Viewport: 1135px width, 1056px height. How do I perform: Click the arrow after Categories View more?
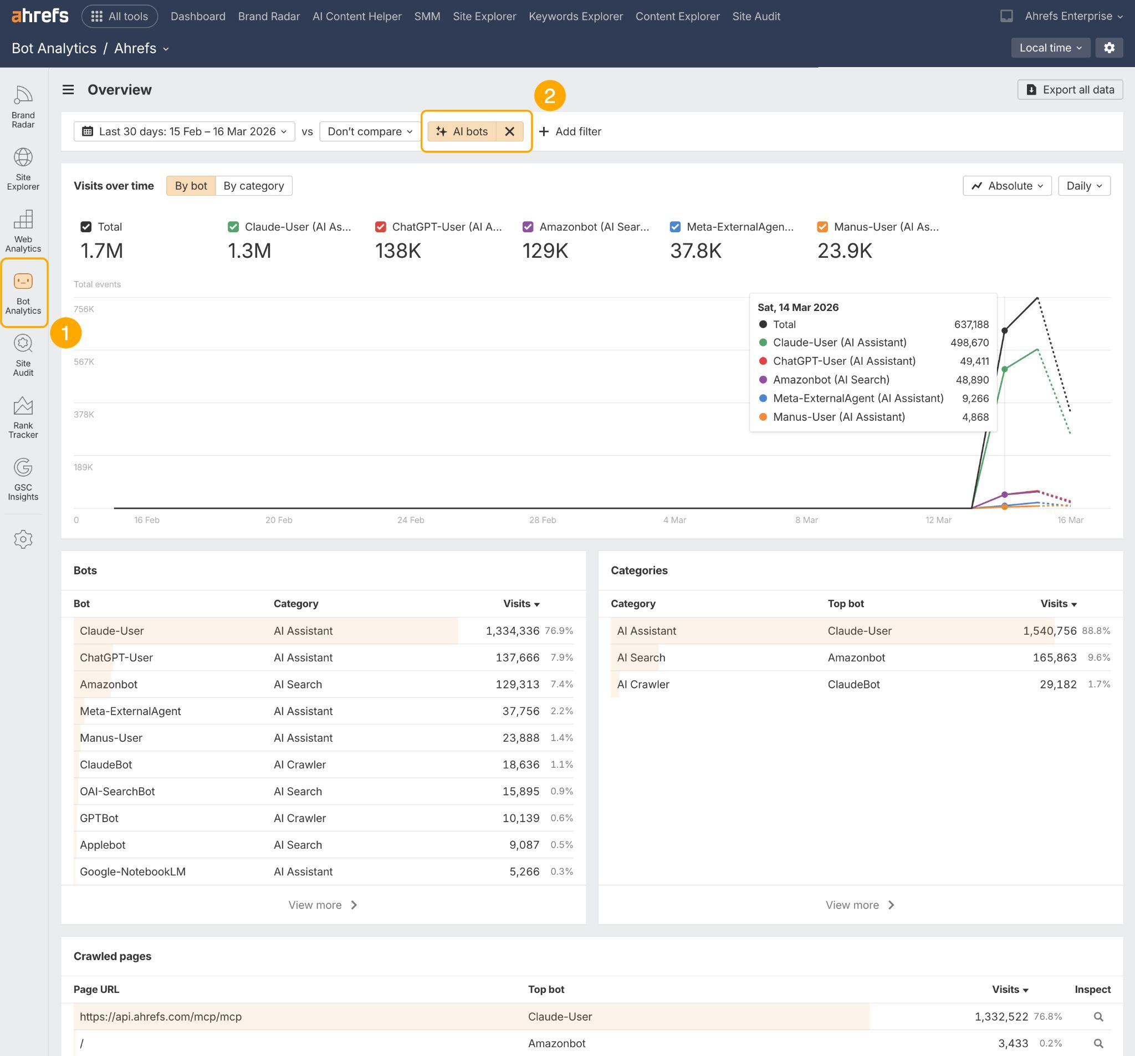click(x=891, y=905)
